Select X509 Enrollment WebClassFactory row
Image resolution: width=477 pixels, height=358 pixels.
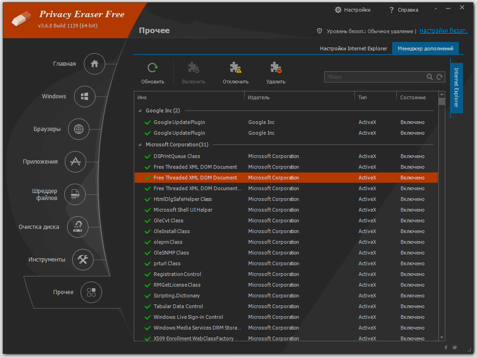point(286,337)
